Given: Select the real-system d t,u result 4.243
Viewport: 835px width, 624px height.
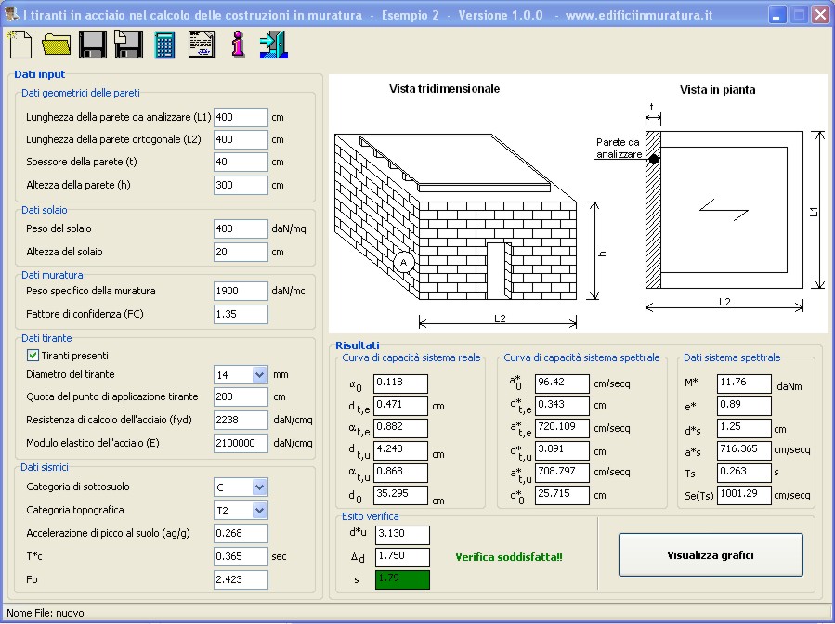Looking at the screenshot, I should (400, 450).
